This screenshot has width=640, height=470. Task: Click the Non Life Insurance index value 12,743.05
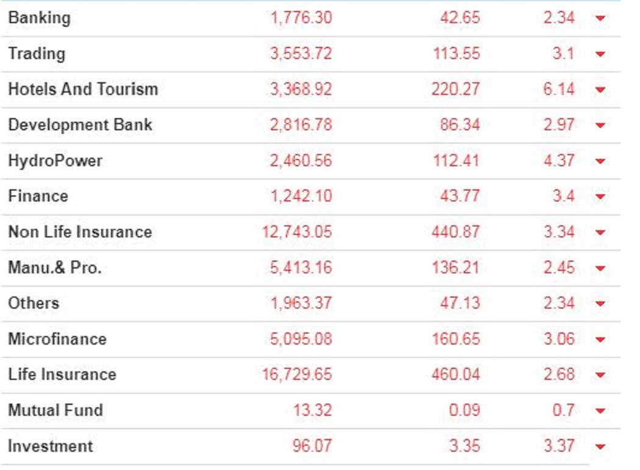pos(297,232)
